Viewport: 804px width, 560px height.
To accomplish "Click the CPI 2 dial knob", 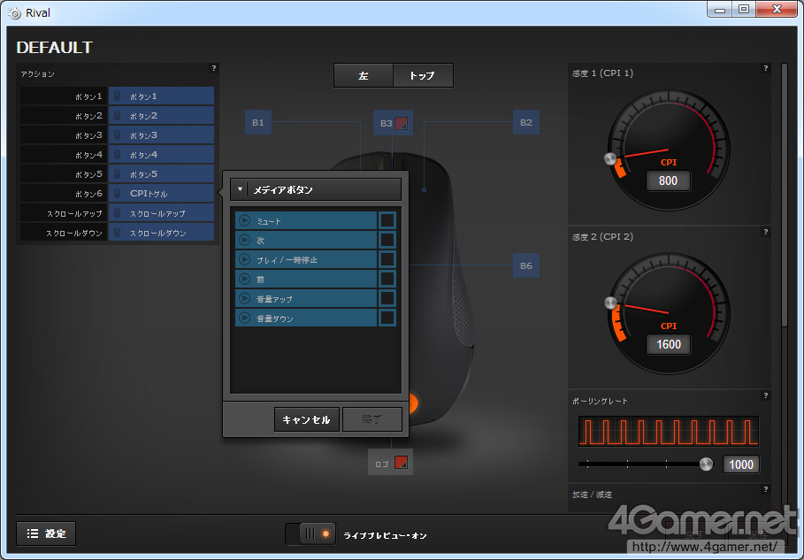I will [x=610, y=303].
